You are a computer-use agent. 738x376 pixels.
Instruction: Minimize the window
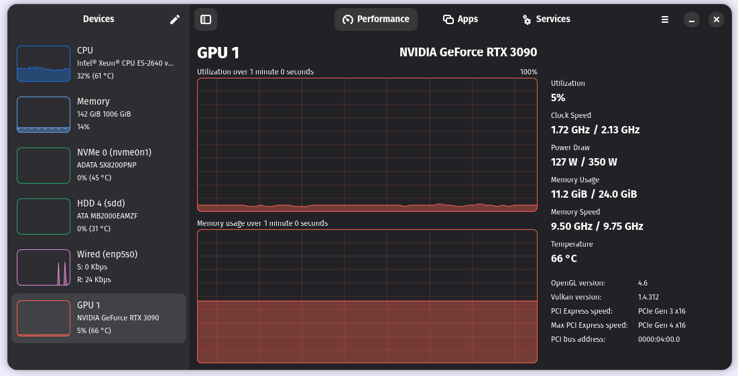pyautogui.click(x=691, y=19)
